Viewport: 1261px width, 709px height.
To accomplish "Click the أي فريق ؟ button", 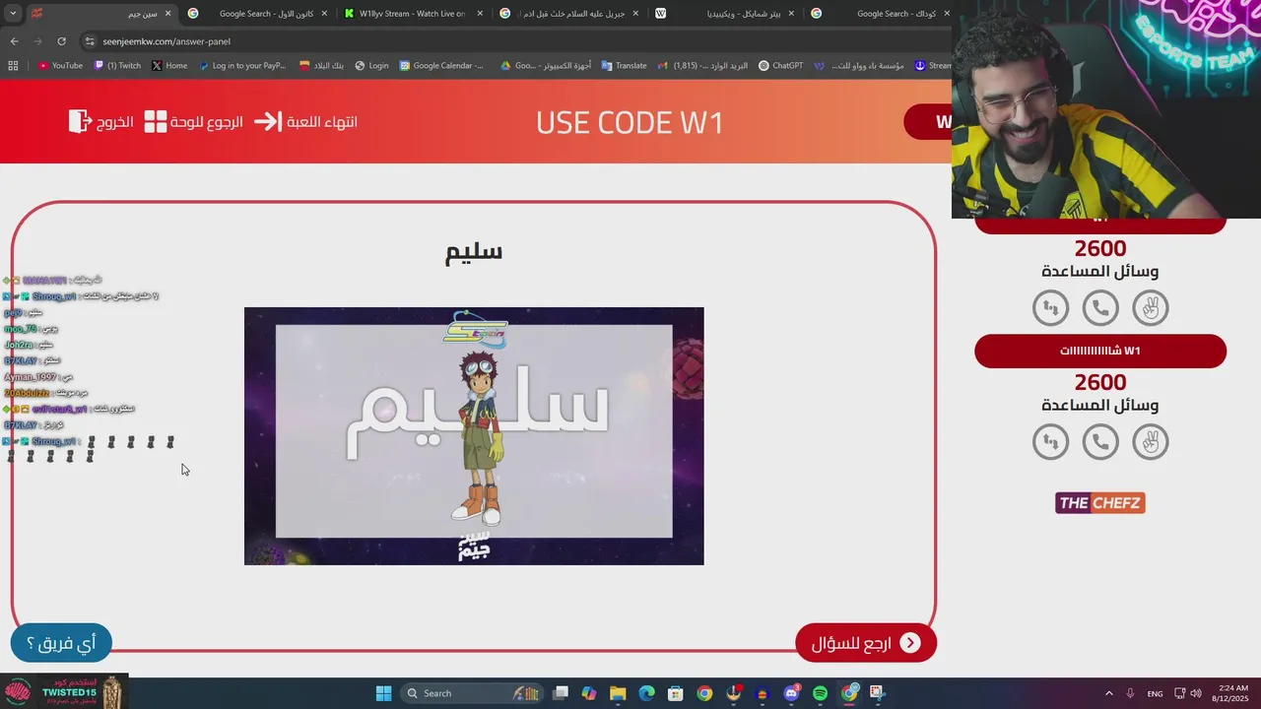I will 61,643.
